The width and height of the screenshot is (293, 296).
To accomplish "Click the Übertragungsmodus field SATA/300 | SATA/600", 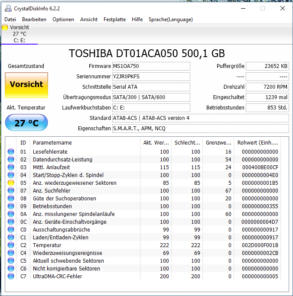I will point(151,97).
